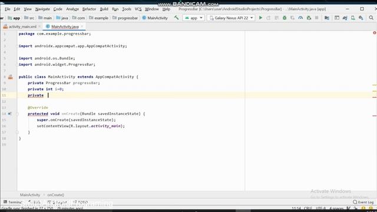Open the Run menu
The width and height of the screenshot is (377, 212).
115,9
